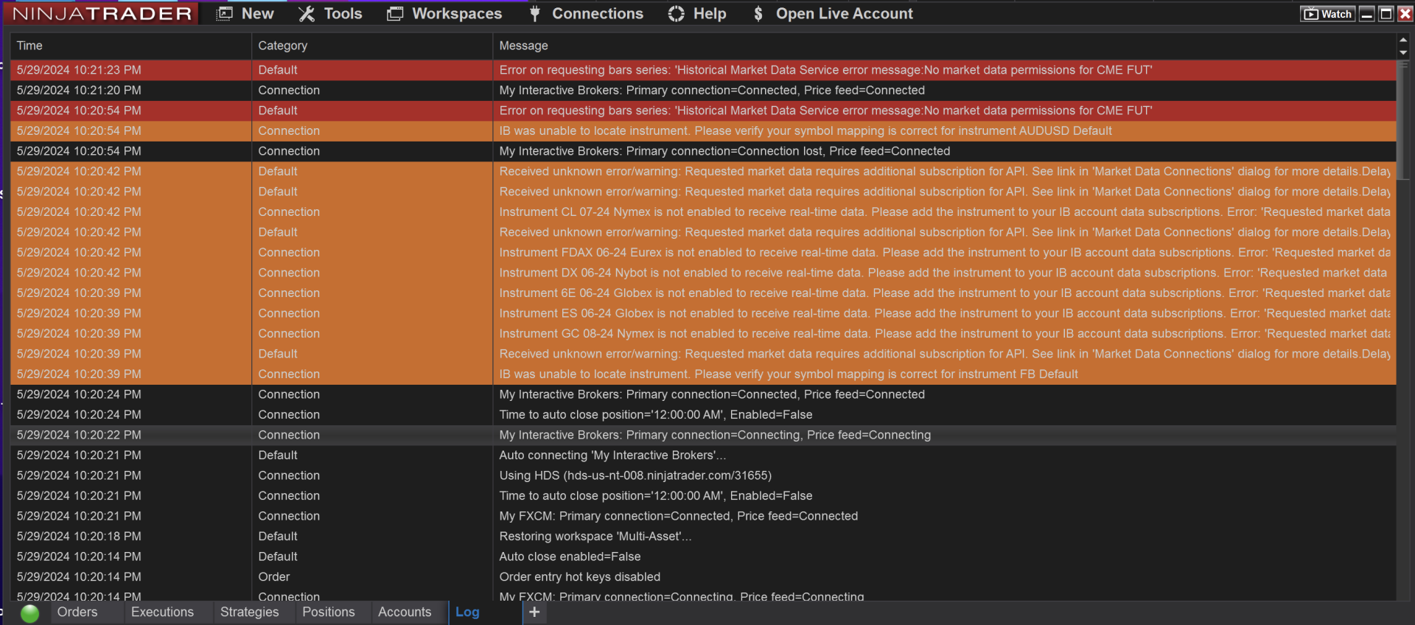This screenshot has height=625, width=1415.
Task: Select 'Instrument GC 08-24 Nymex' log row
Action: (x=703, y=334)
